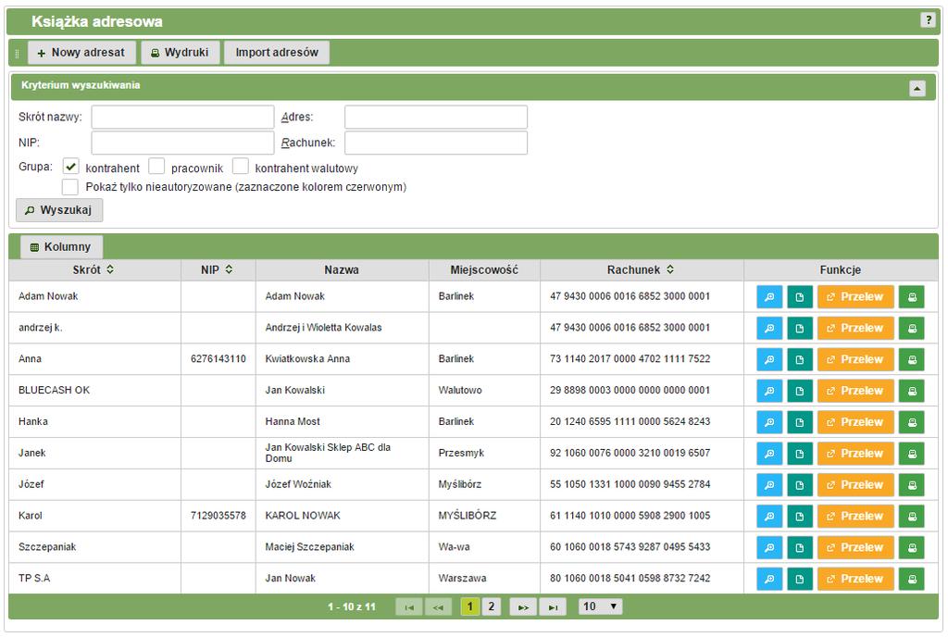Check the kontrahent walutowy checkbox
The width and height of the screenshot is (948, 637).
[x=241, y=167]
